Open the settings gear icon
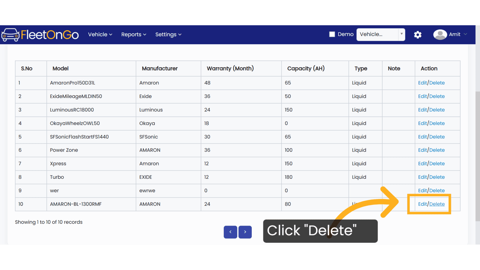This screenshot has width=480, height=270. click(418, 35)
